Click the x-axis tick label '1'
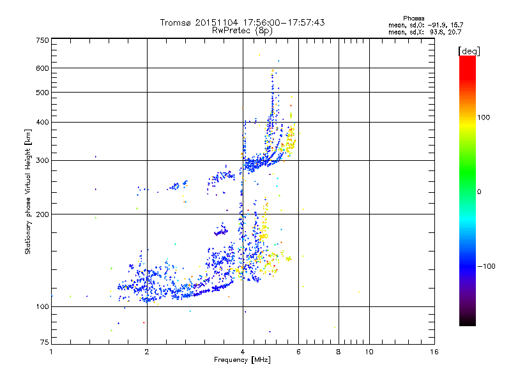 click(x=51, y=352)
